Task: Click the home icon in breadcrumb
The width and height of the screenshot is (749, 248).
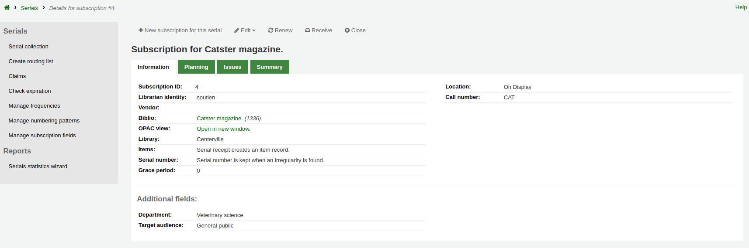Action: pos(7,7)
